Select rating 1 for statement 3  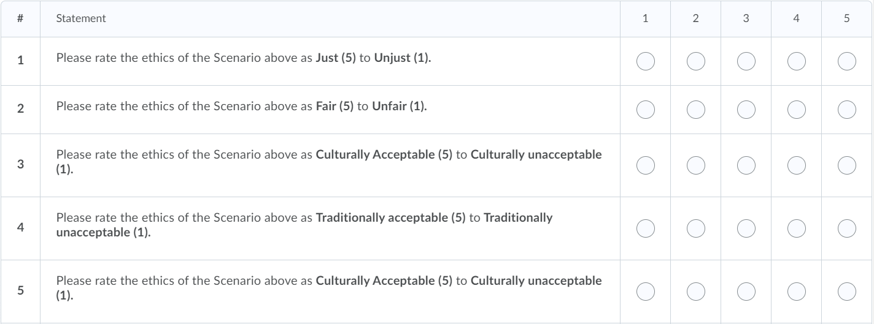pos(645,165)
